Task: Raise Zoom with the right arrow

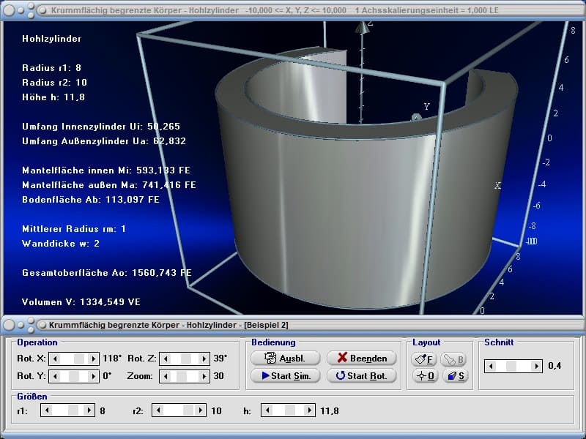Action: 204,376
